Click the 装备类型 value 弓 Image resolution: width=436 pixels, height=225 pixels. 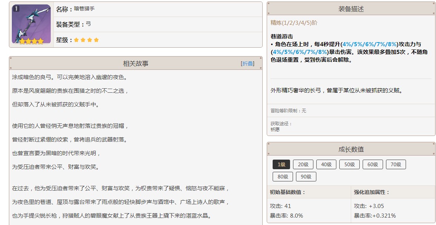(89, 24)
